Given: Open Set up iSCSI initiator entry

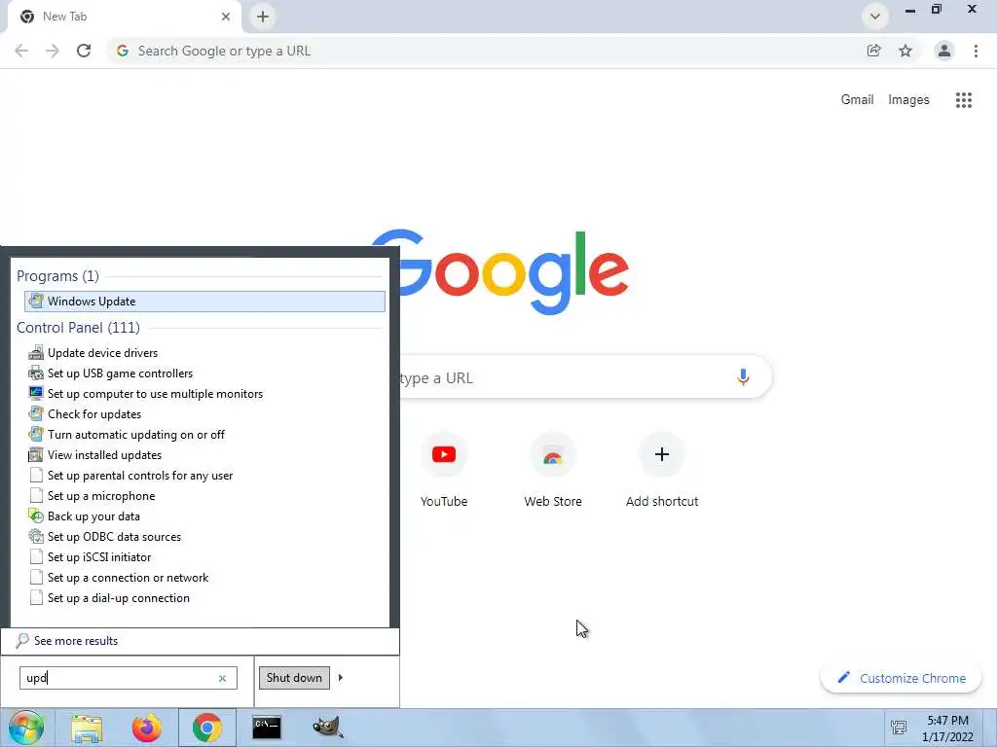Looking at the screenshot, I should click(x=99, y=557).
